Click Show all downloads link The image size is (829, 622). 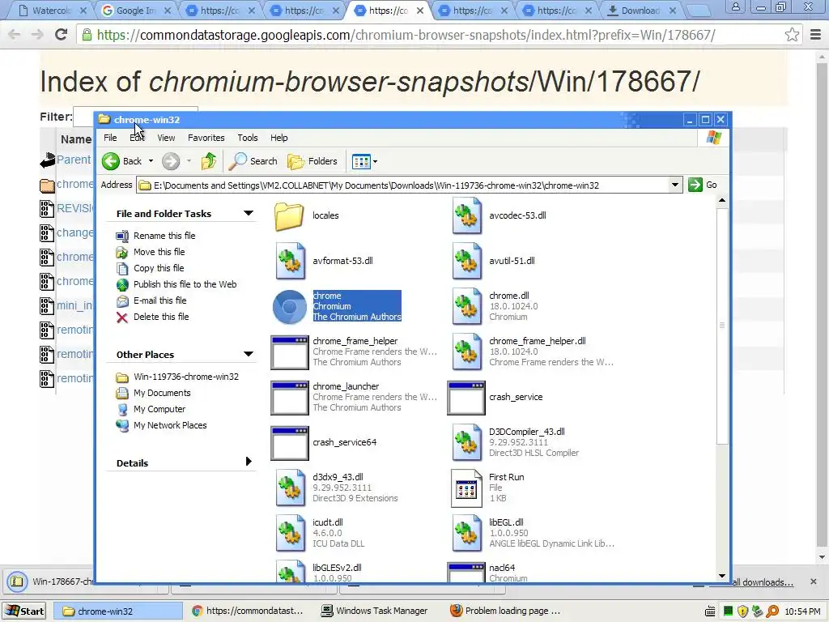(x=763, y=582)
